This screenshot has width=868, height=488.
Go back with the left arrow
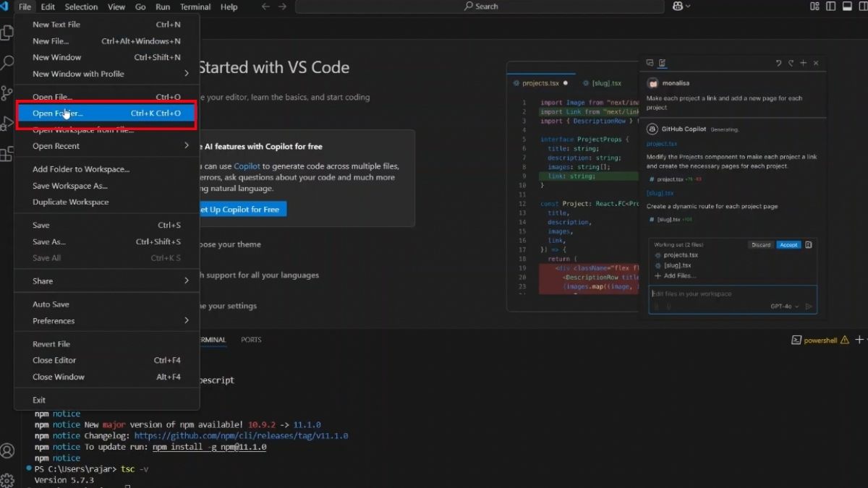pos(265,7)
